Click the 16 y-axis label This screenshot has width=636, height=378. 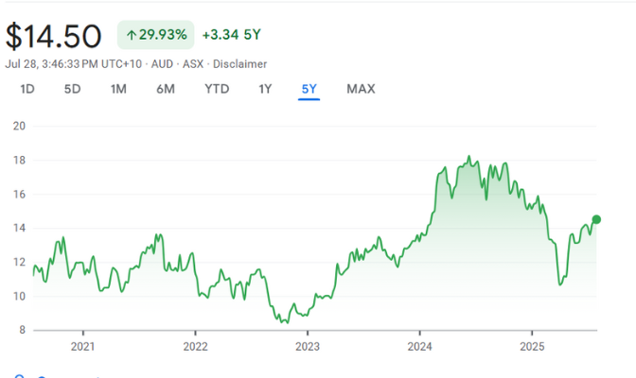(19, 194)
